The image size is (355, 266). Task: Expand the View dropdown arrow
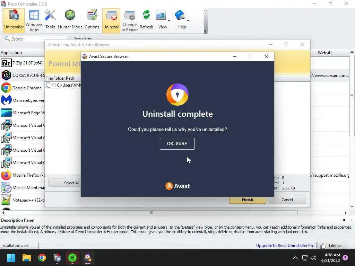169,20
